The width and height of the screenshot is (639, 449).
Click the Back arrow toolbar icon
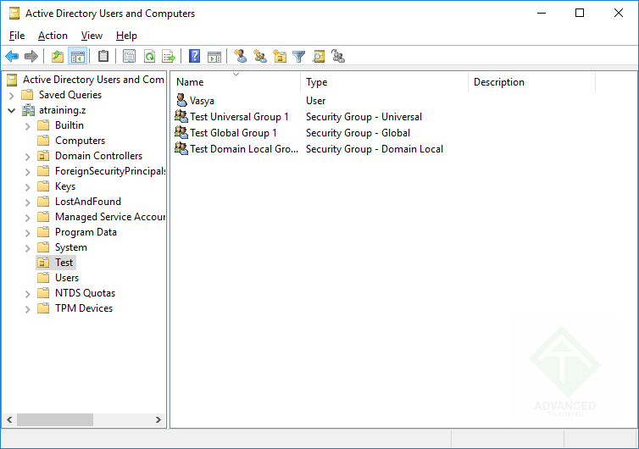tap(12, 57)
